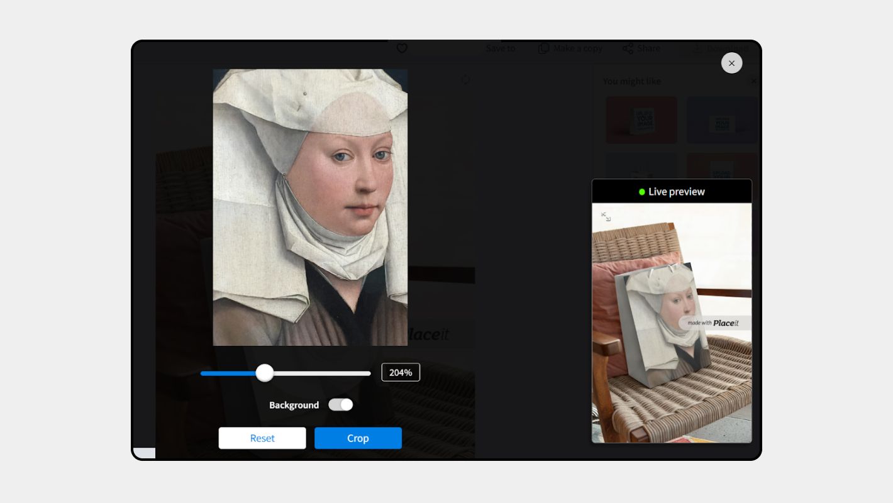The image size is (893, 503).
Task: Click the made with Placeit watermark
Action: tap(713, 323)
